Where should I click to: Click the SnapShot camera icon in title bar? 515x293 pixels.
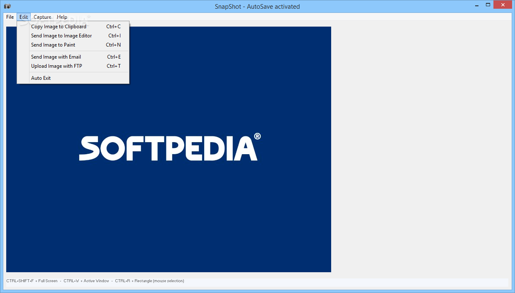click(7, 6)
